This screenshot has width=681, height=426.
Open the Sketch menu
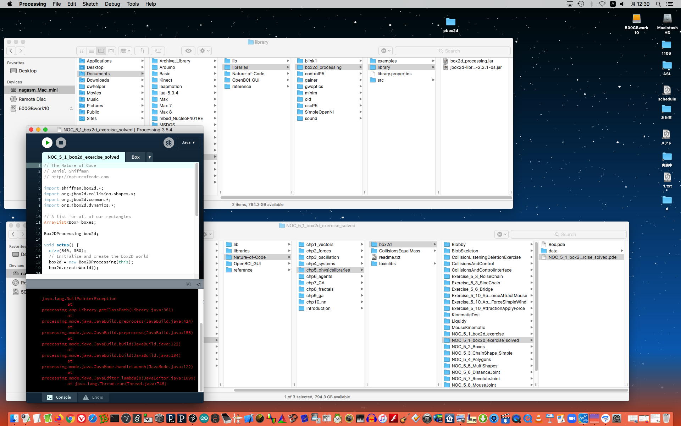[x=90, y=4]
